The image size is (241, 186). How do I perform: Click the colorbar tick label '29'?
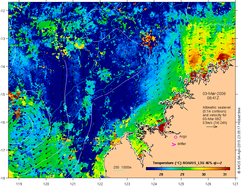tap(182, 174)
